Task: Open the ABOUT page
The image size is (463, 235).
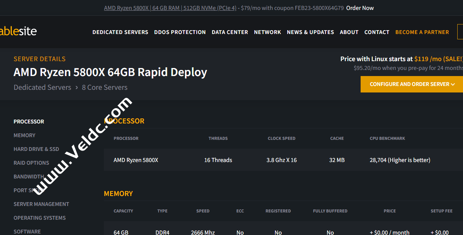Action: (349, 32)
